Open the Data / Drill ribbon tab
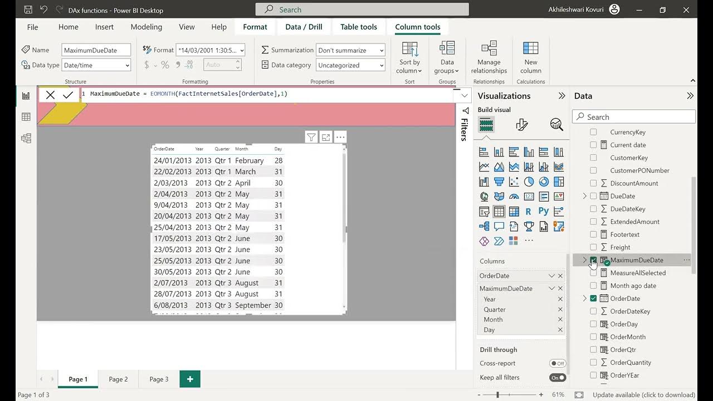 [304, 27]
